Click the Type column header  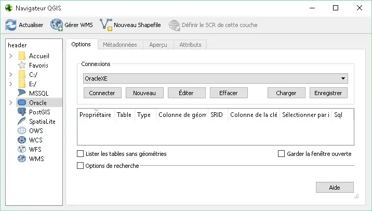pos(145,115)
